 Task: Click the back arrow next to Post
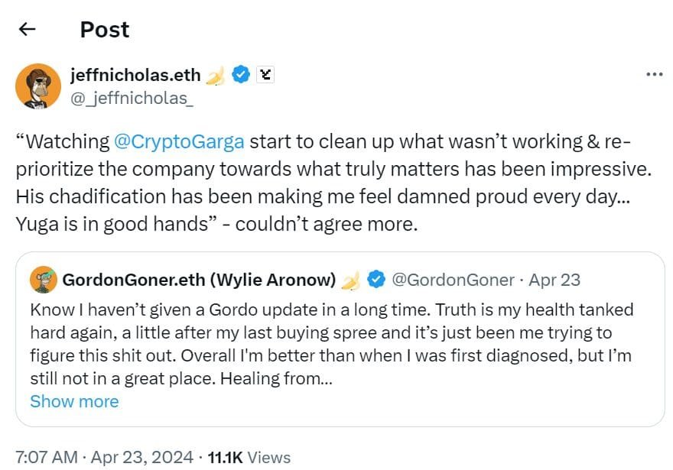coord(28,30)
